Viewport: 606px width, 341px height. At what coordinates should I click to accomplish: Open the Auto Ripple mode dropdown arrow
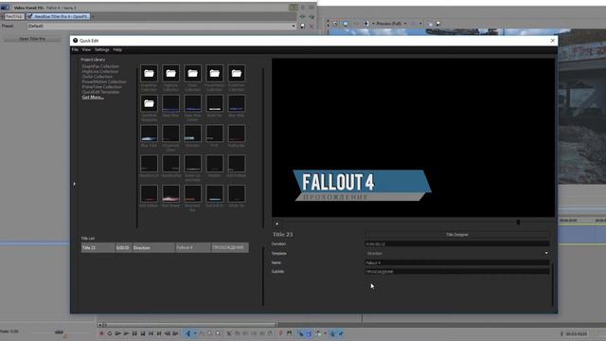(x=325, y=333)
